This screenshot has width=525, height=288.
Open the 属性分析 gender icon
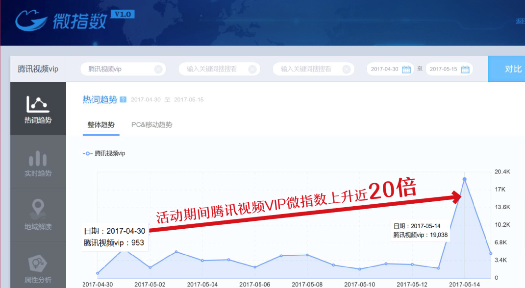click(x=38, y=264)
